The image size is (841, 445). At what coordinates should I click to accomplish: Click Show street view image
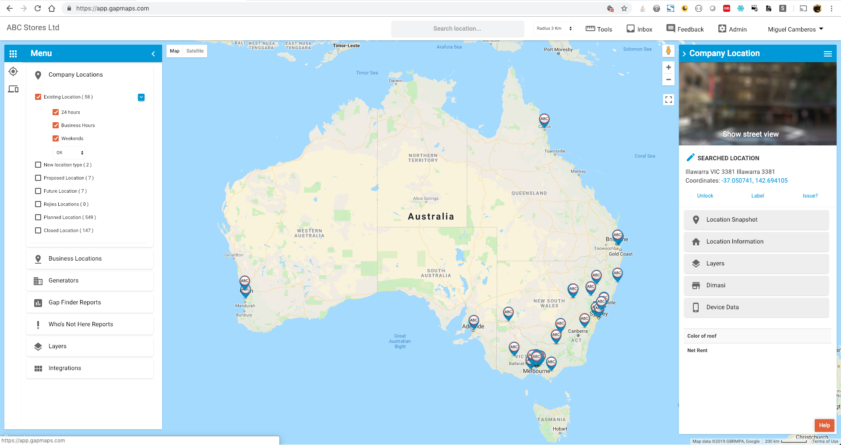[757, 104]
